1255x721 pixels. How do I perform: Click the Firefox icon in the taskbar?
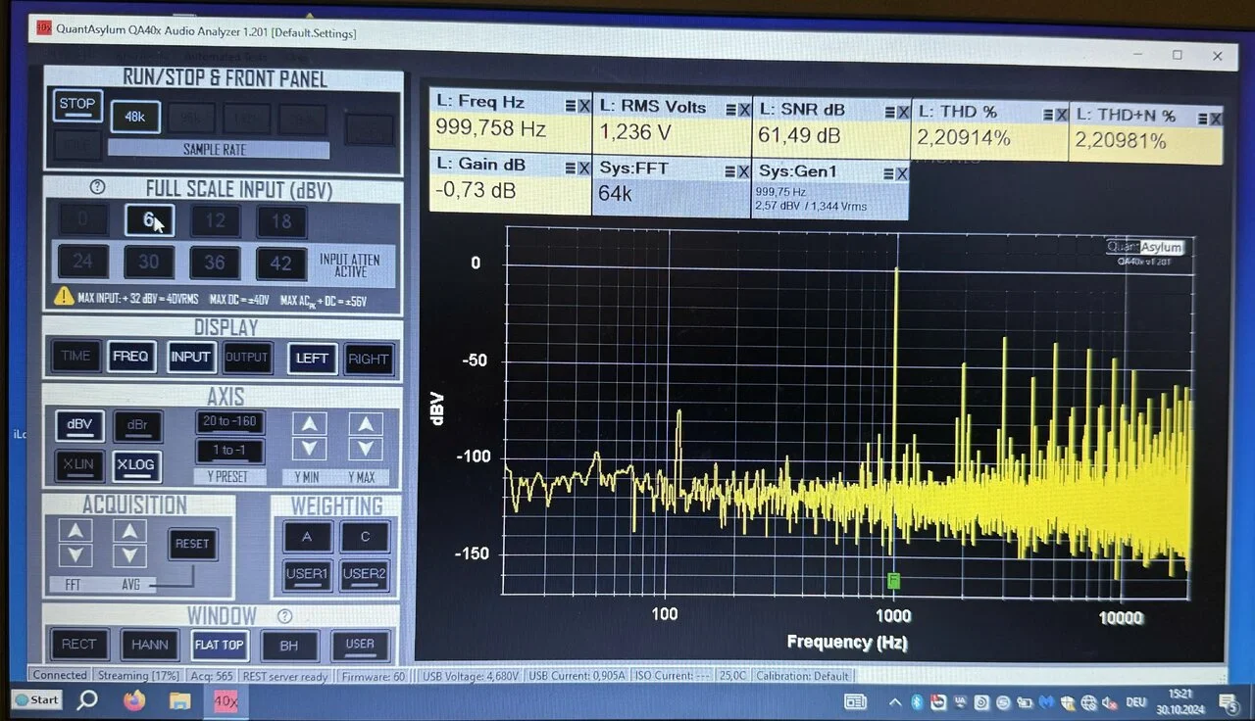pyautogui.click(x=134, y=699)
